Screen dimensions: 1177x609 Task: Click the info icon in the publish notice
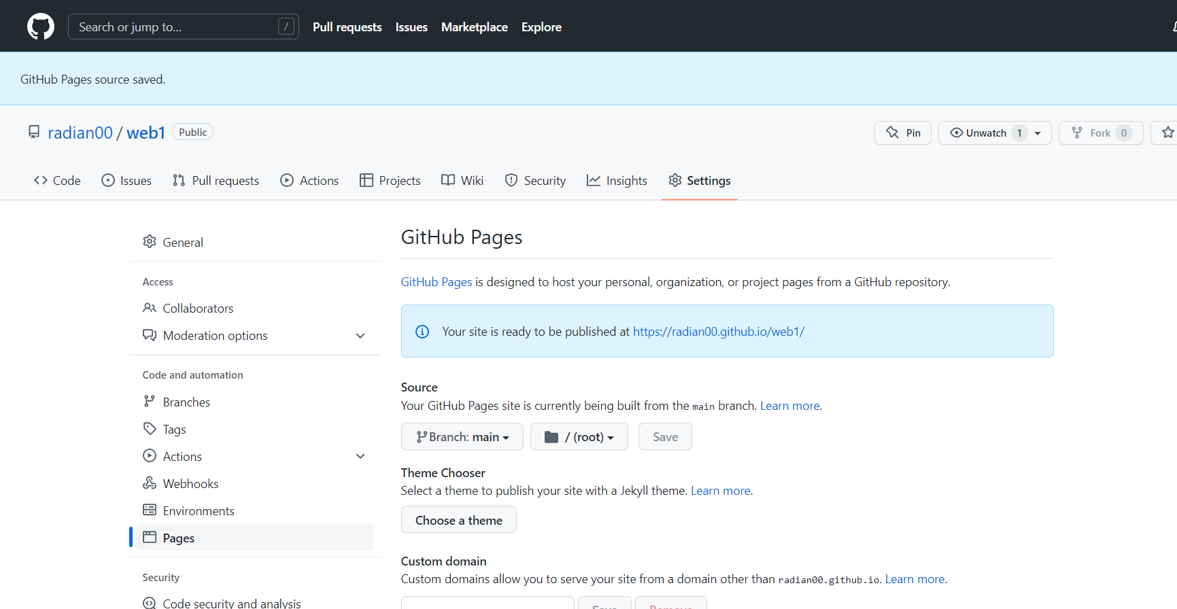[x=422, y=332]
